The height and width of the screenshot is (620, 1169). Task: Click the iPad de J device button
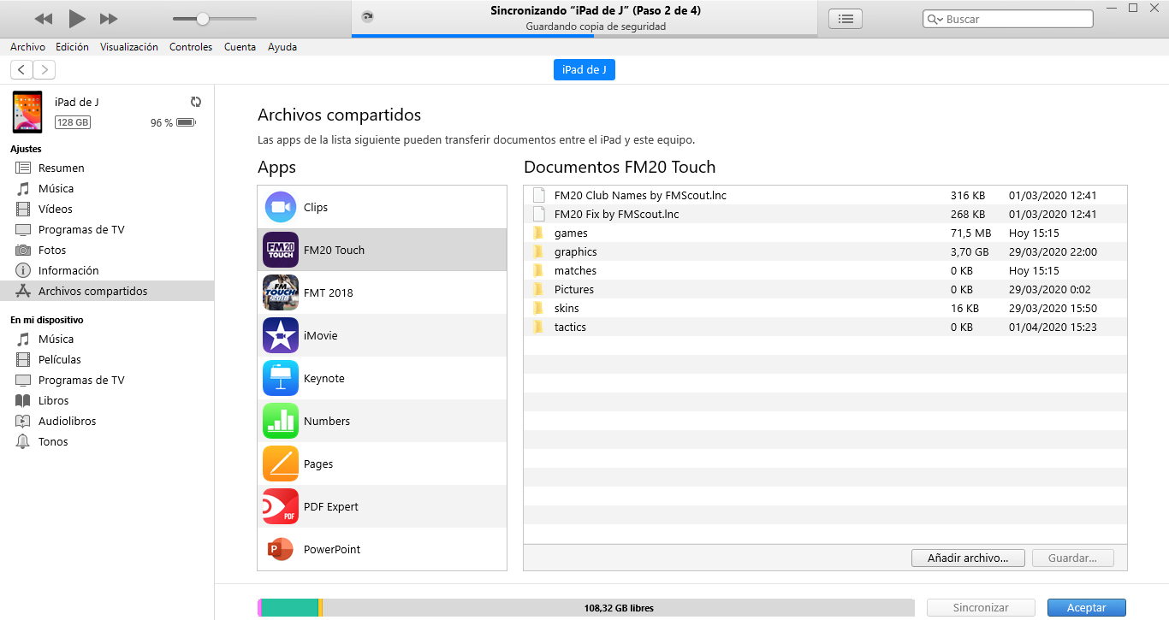click(x=584, y=70)
